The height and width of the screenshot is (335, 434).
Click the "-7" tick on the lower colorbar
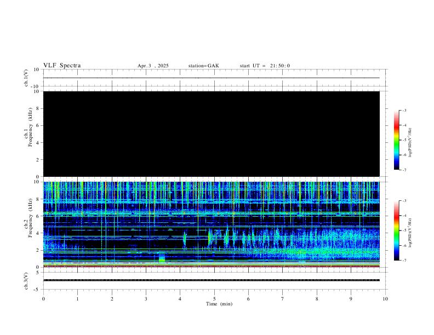404,261
